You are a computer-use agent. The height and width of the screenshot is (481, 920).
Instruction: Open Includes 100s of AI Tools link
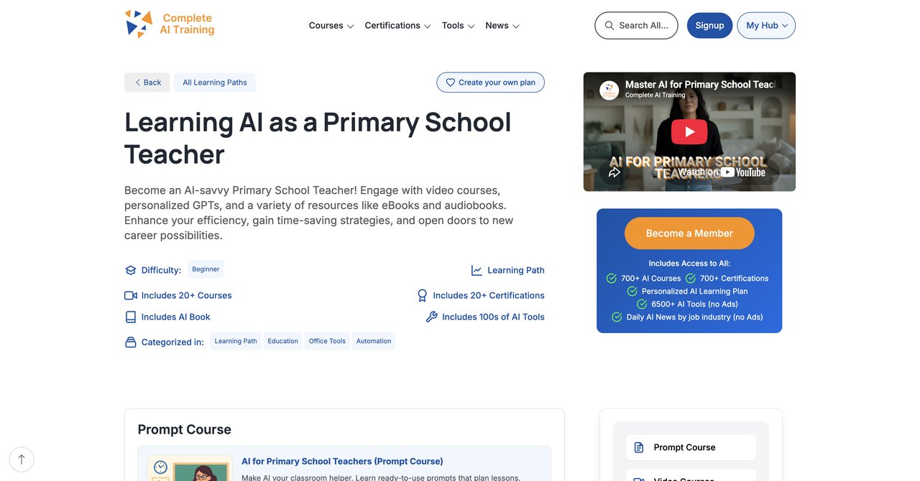tap(493, 317)
